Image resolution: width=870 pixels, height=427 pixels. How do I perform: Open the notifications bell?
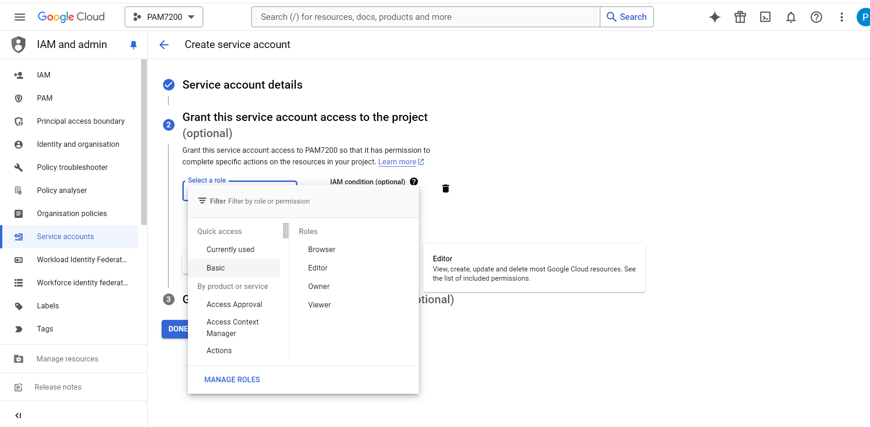click(791, 17)
